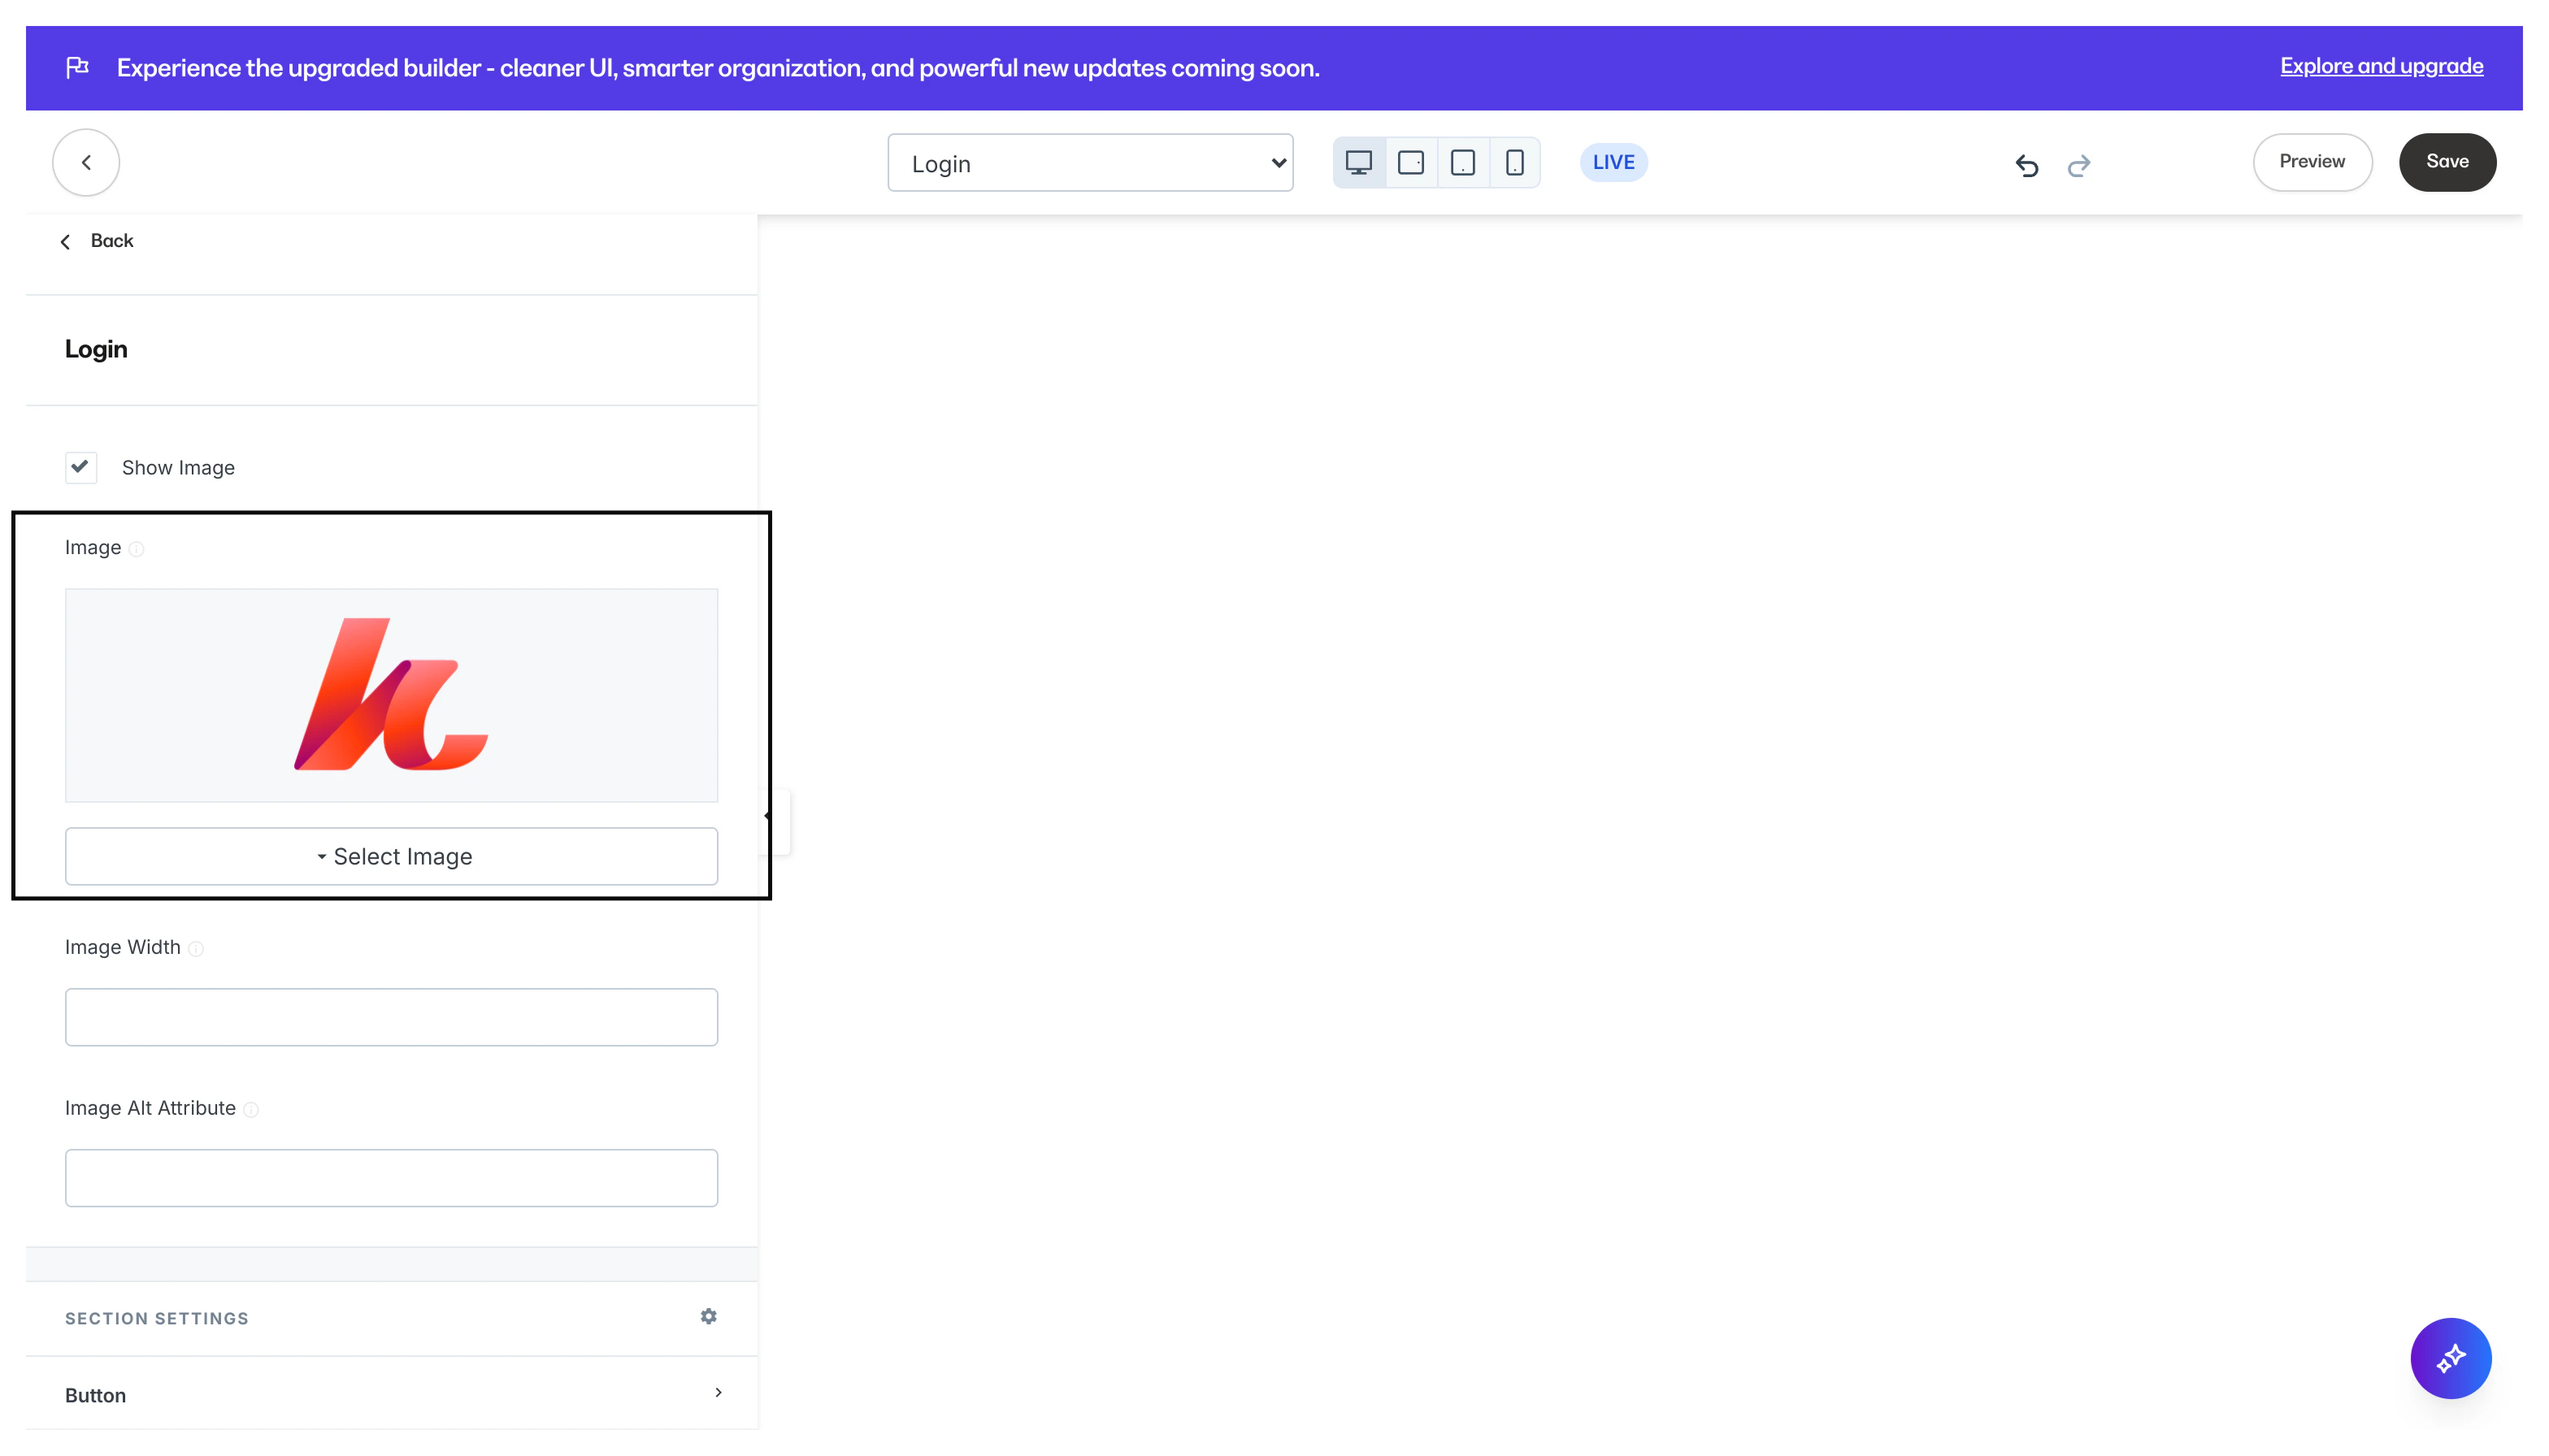Go Back in the sidebar

click(97, 241)
